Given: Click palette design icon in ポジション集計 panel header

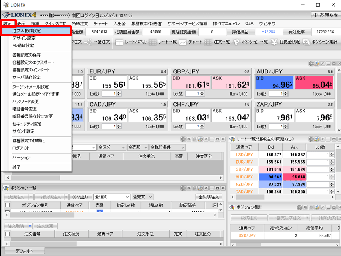Looking at the screenshot, I should pos(317,207).
